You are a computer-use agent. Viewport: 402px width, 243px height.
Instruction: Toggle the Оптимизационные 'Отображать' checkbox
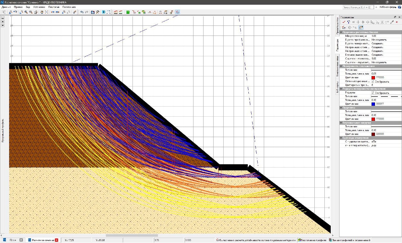tap(373, 81)
